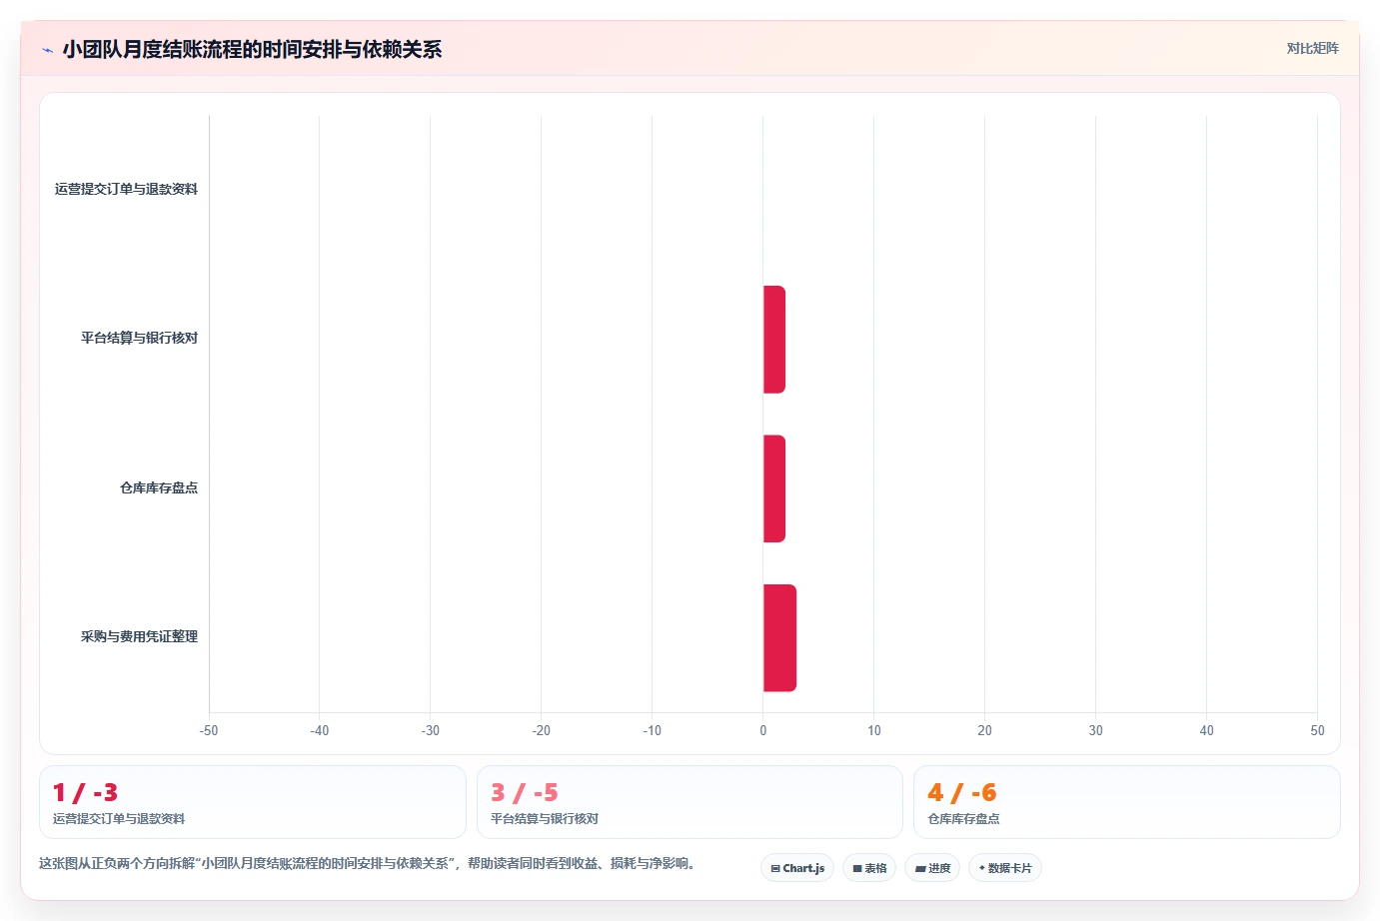Select the 数据卡片 tag chip
Viewport: 1380px width, 921px height.
click(x=1005, y=868)
